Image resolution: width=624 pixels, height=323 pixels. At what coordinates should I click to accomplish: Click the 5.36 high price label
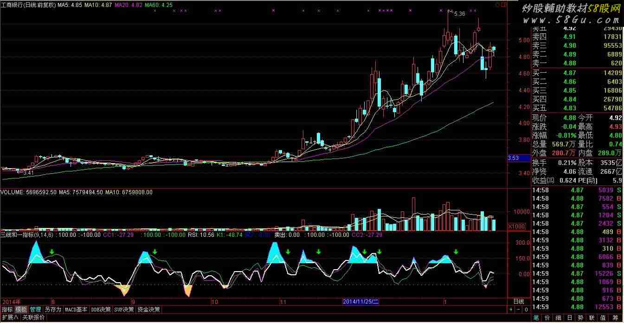click(459, 14)
